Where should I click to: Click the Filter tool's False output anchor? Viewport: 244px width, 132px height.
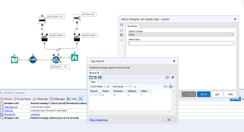[x=61, y=62]
